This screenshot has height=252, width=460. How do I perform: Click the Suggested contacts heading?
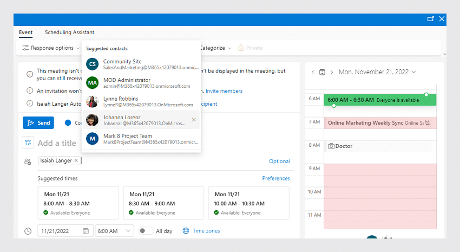[x=107, y=48]
